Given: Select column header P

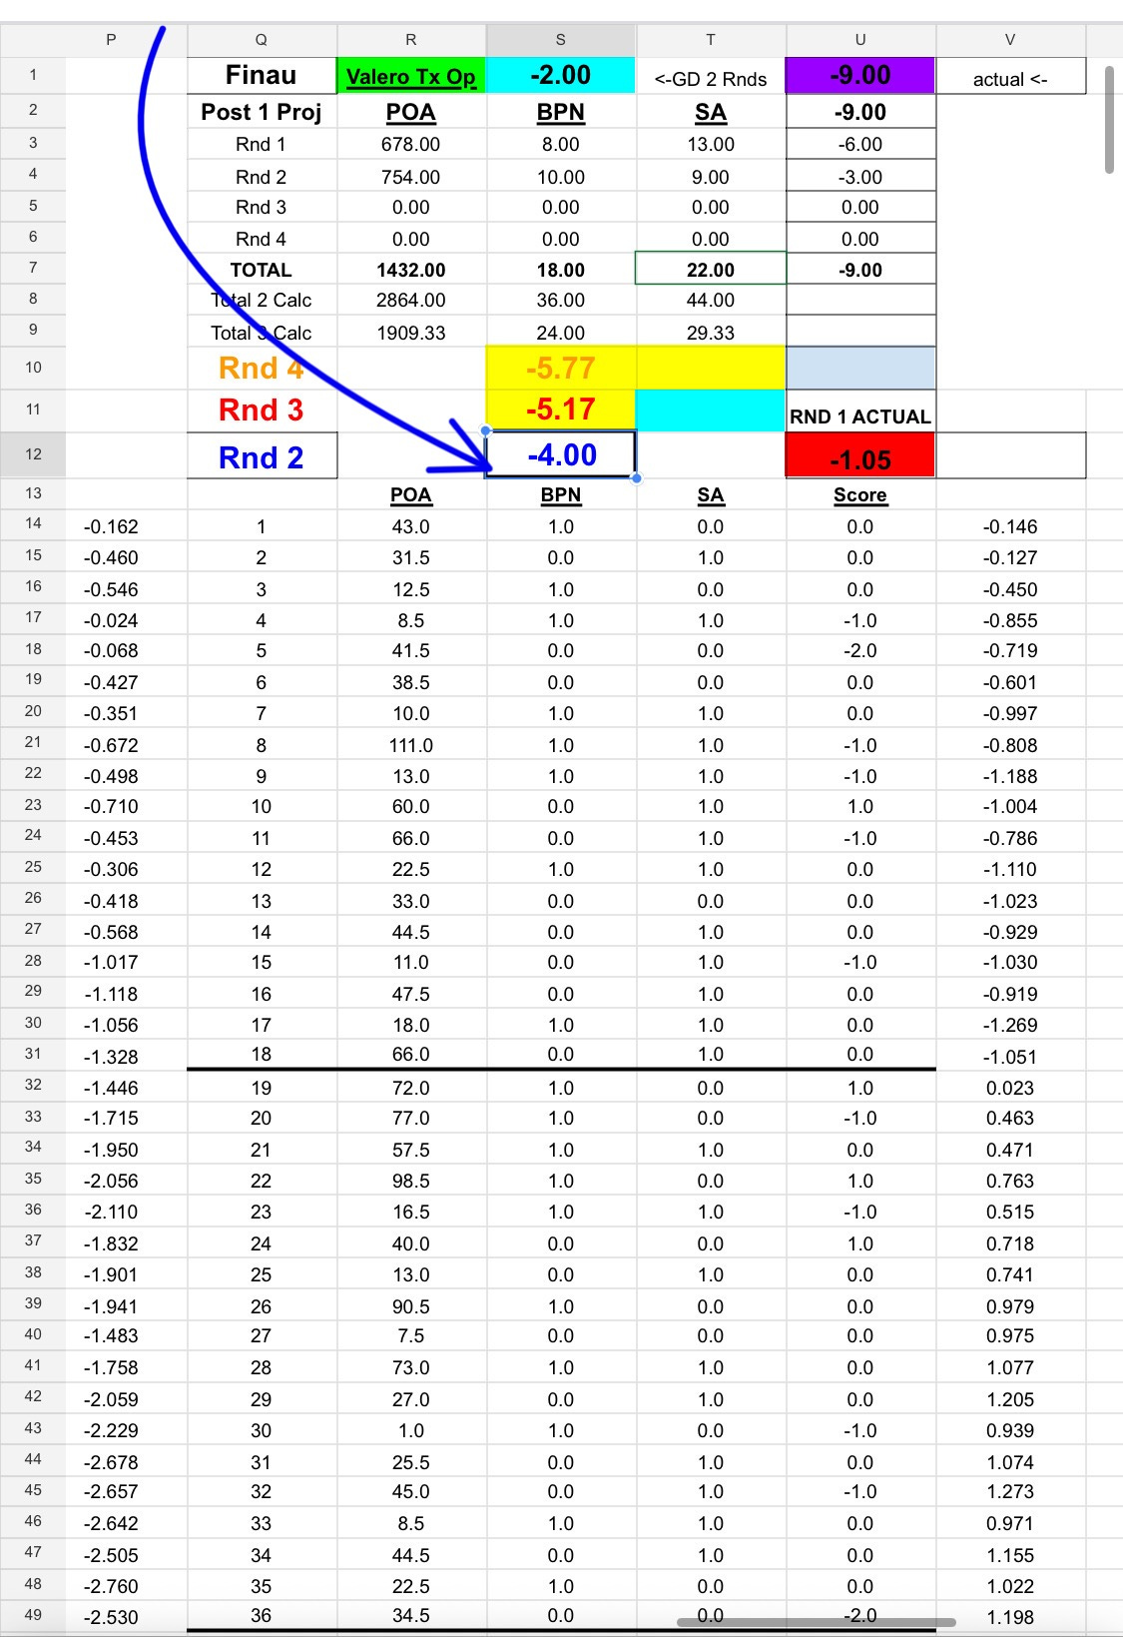Looking at the screenshot, I should pos(111,40).
